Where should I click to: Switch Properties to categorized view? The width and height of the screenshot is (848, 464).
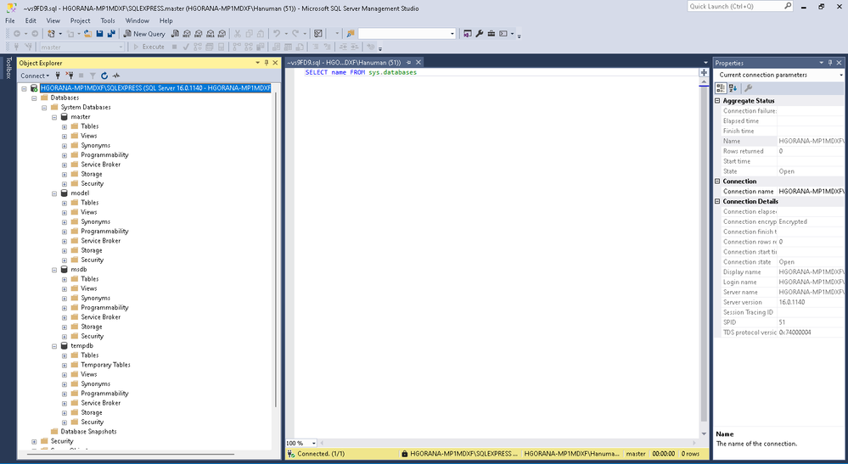pyautogui.click(x=721, y=88)
